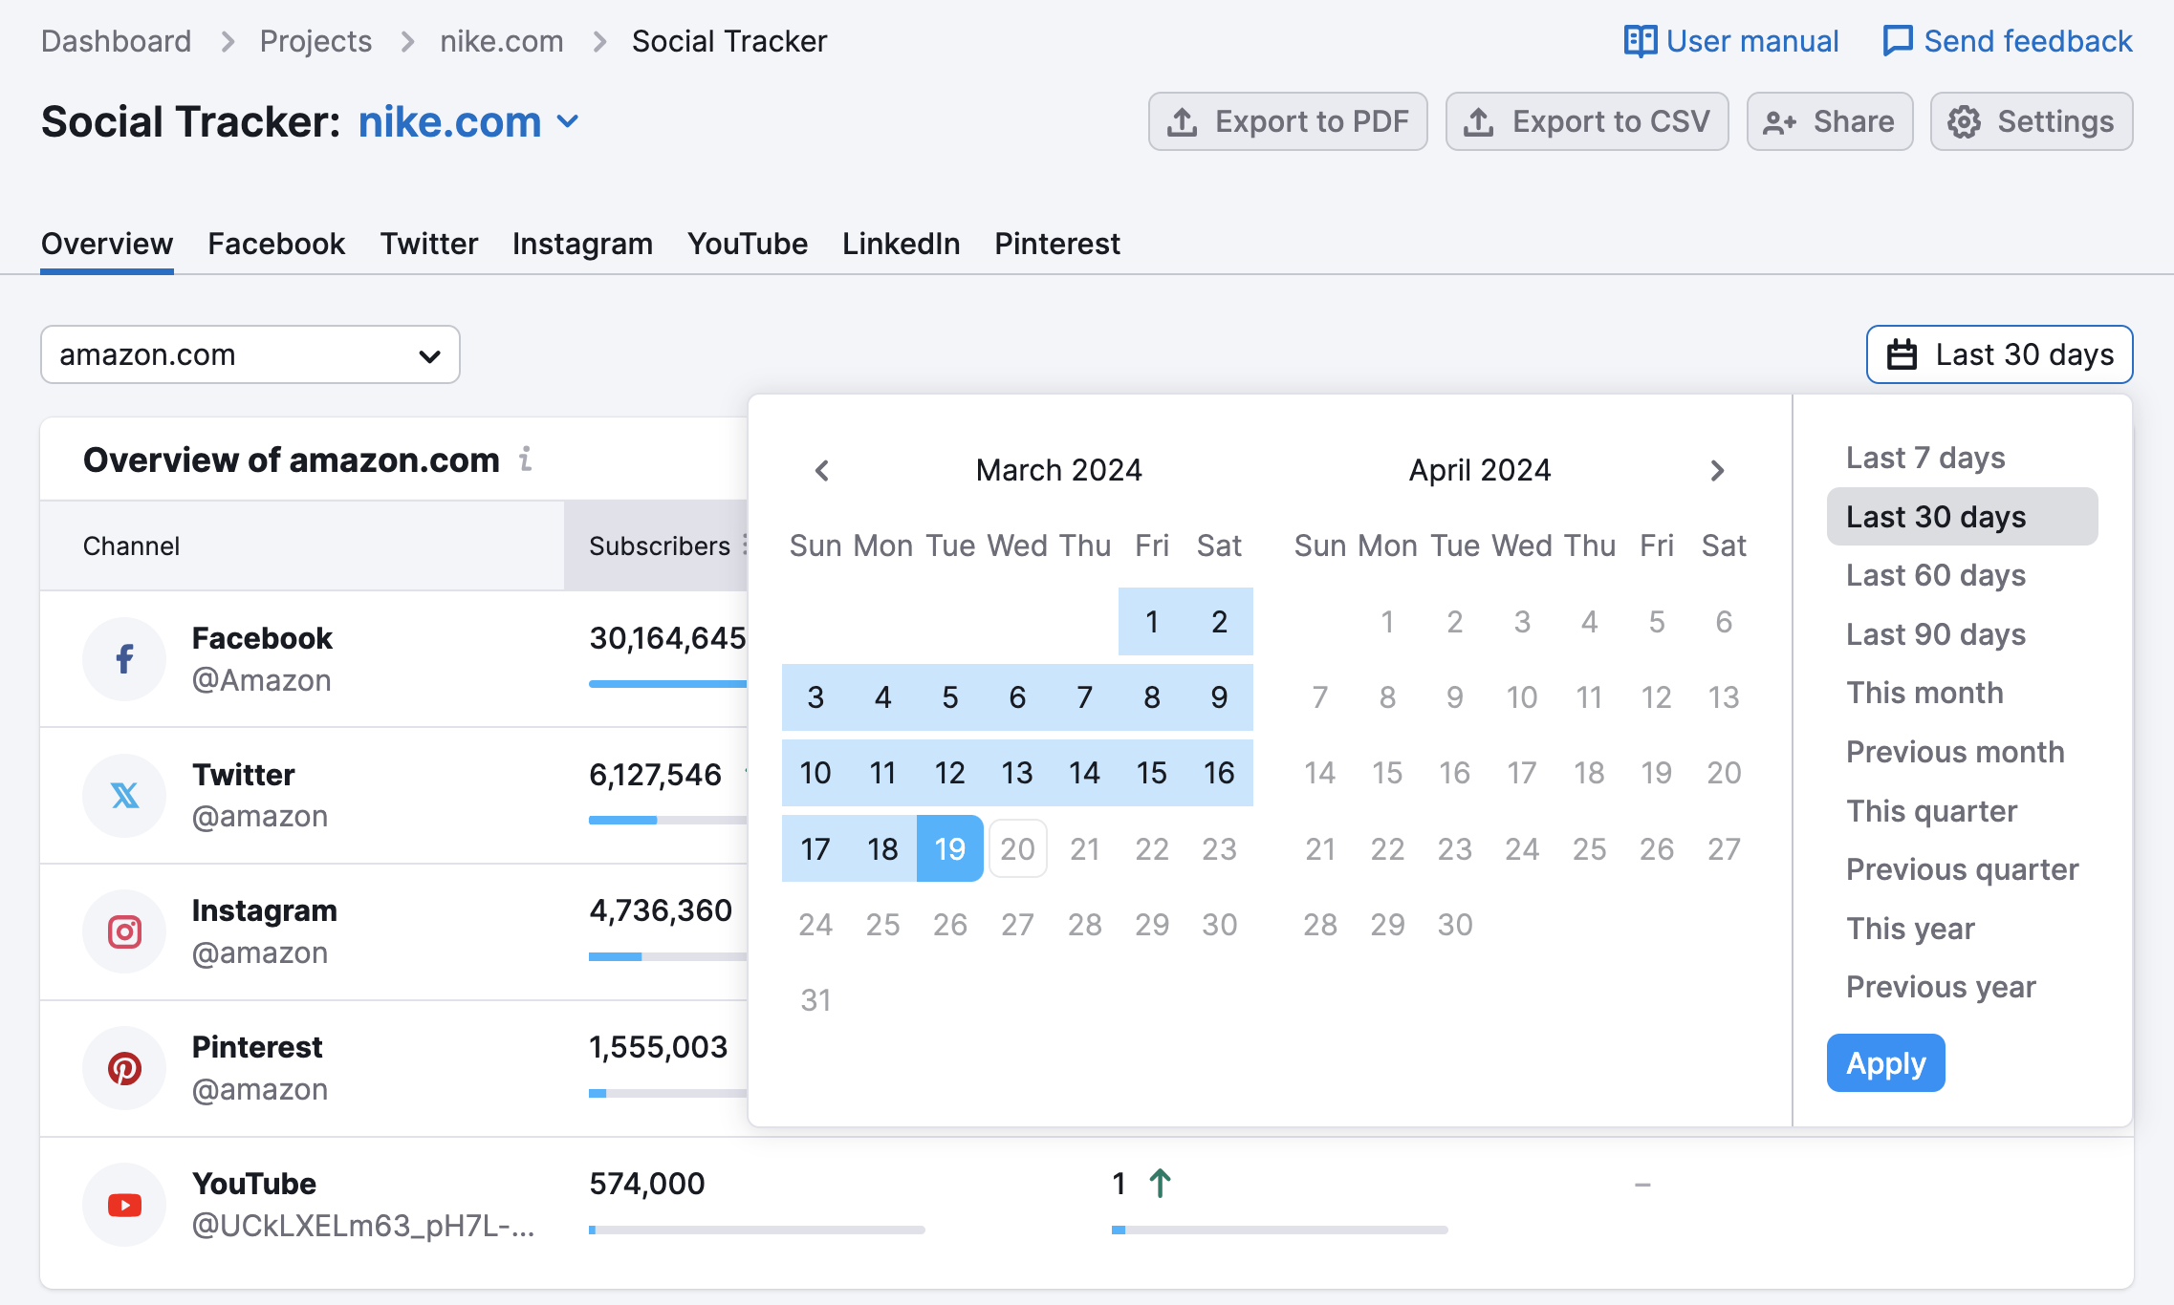Viewport: 2174px width, 1305px height.
Task: Click the Subscribers column sort icon
Action: pyautogui.click(x=744, y=546)
